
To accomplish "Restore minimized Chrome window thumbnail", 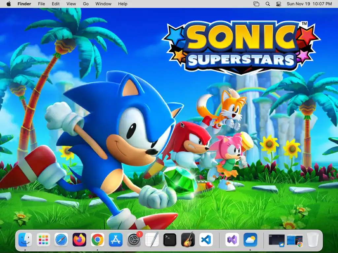I will (295, 240).
